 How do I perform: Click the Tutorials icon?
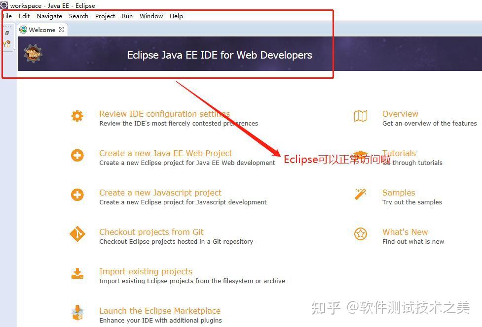[361, 155]
